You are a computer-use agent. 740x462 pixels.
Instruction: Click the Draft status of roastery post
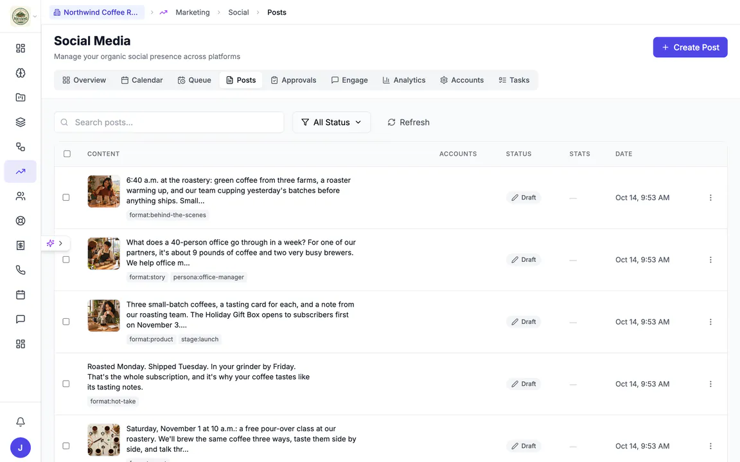tap(524, 198)
